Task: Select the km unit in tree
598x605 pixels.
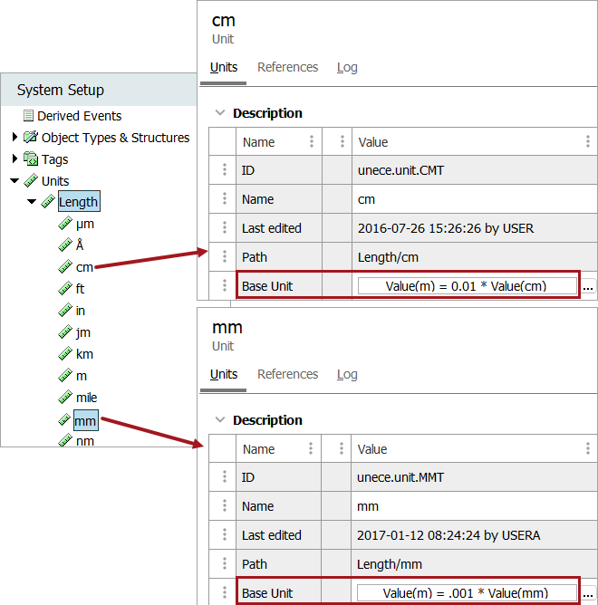Action: point(84,354)
